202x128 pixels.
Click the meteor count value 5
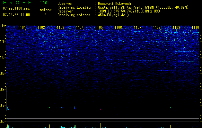[x=46, y=15]
